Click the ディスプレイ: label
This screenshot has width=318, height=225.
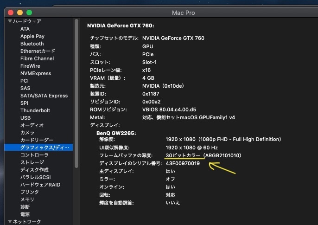105,125
